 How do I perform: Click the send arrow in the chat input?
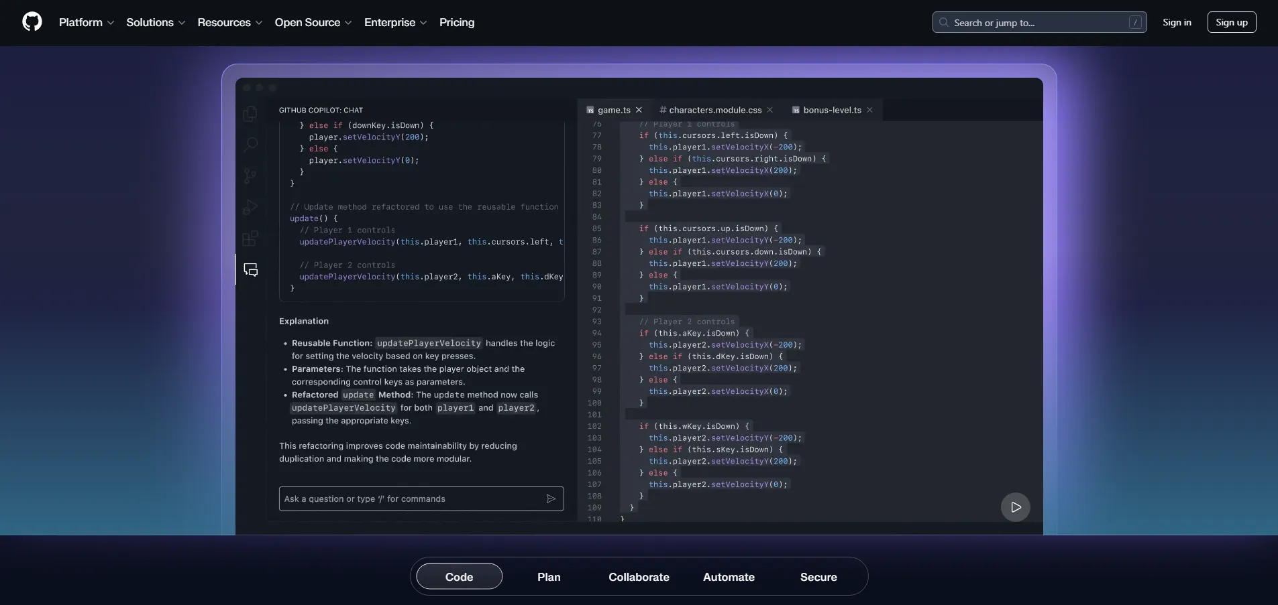click(x=551, y=499)
